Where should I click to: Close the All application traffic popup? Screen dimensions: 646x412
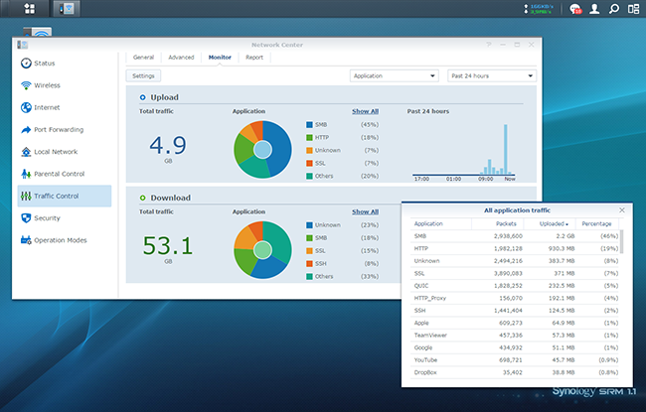click(x=622, y=210)
